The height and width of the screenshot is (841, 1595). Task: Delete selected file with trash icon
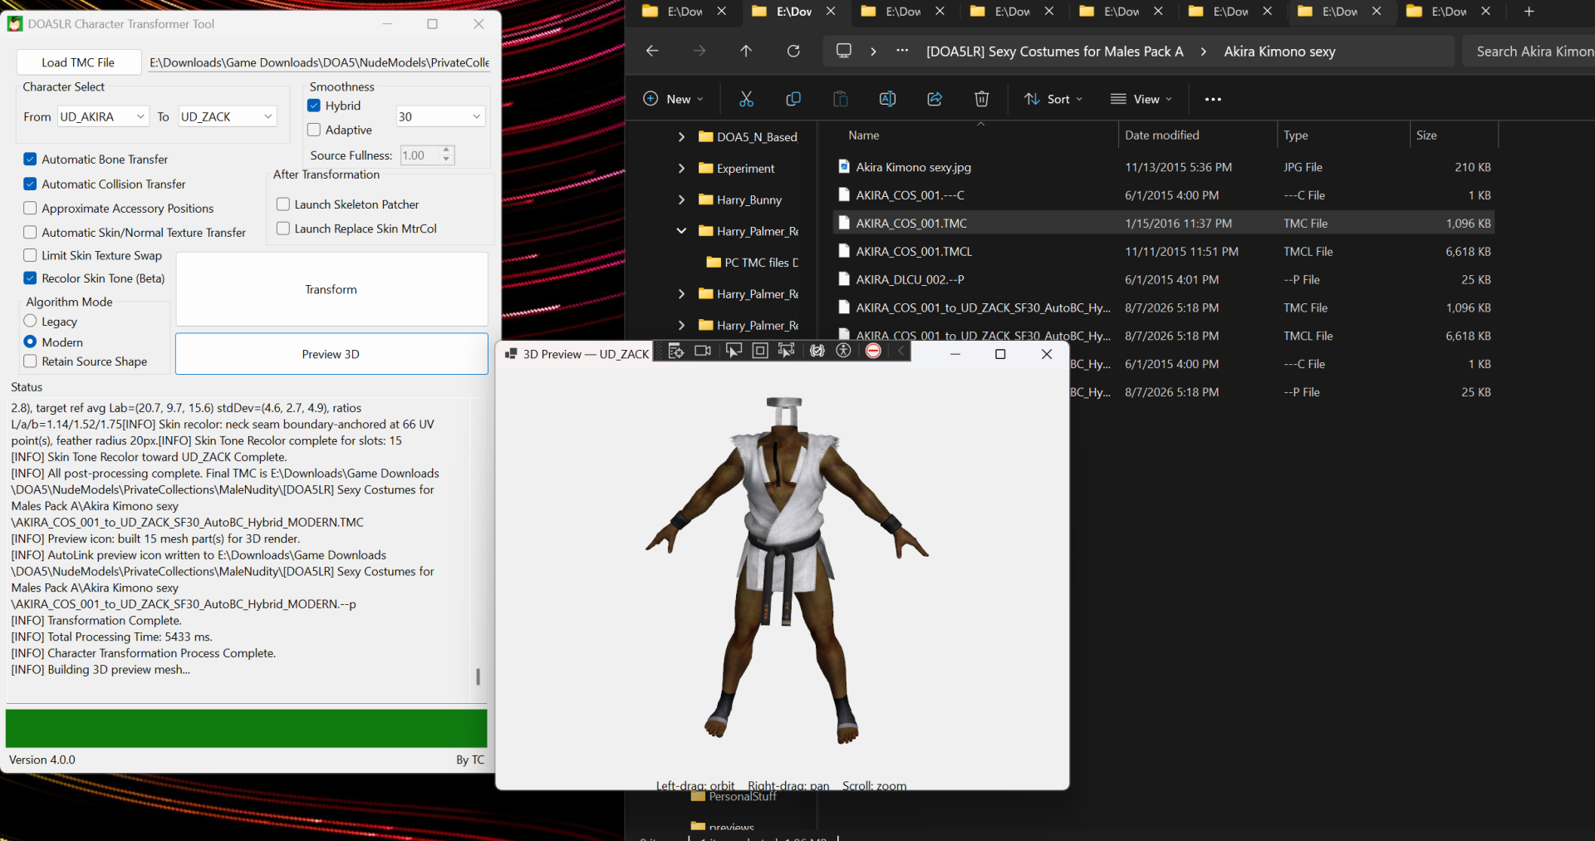981,99
